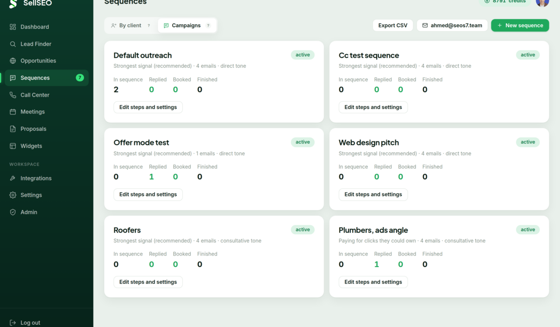This screenshot has height=327, width=560.
Task: Click the Lead Finder magnifier icon
Action: (13, 44)
